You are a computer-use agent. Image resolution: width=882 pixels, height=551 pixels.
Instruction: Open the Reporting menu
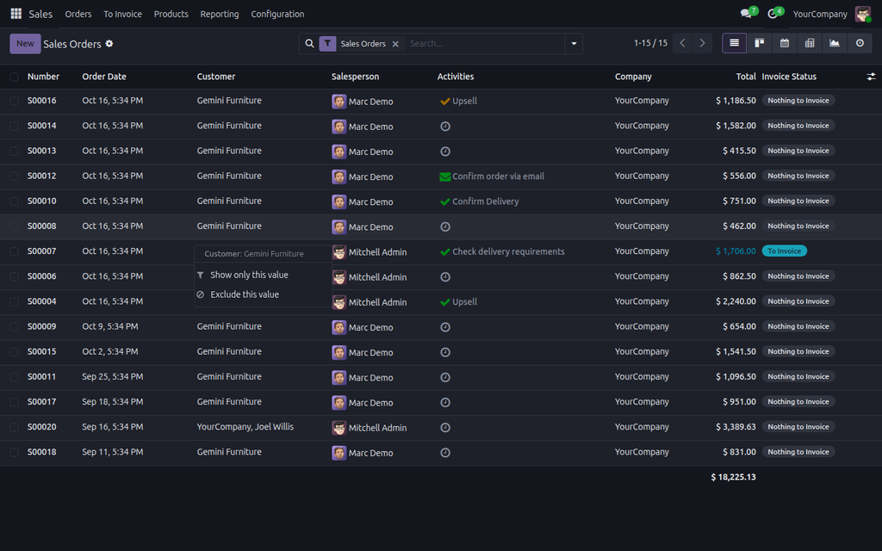click(x=220, y=14)
